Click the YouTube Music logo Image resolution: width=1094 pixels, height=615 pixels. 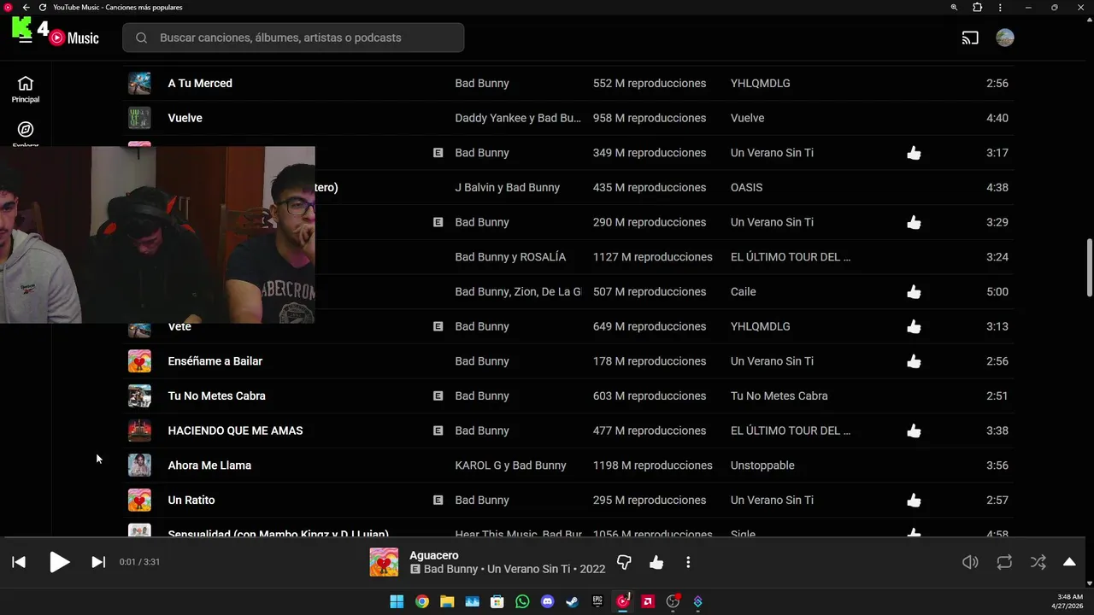[x=74, y=38]
